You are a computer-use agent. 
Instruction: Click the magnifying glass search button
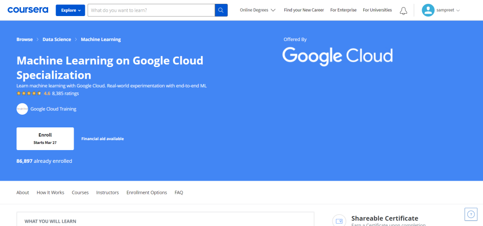[x=221, y=10]
